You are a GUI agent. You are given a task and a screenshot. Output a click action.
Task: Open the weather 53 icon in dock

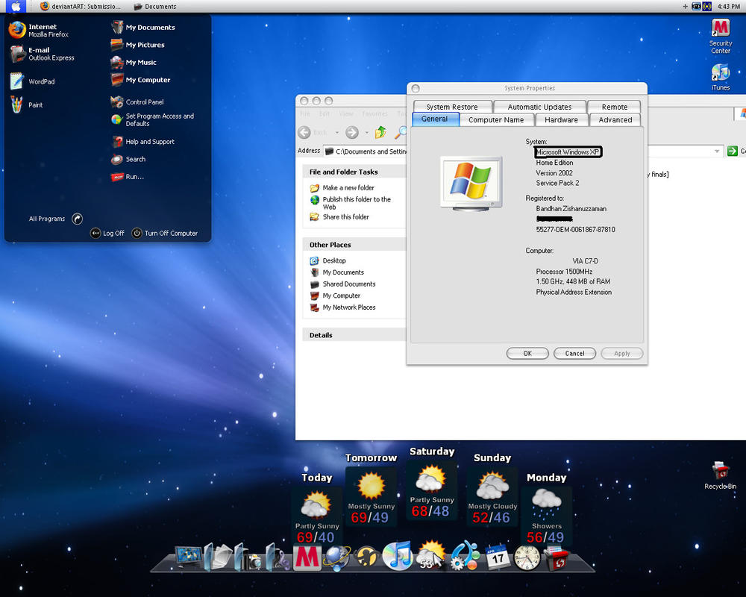(x=431, y=555)
